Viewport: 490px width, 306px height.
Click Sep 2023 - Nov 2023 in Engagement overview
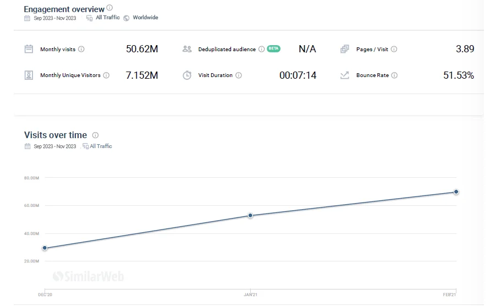pyautogui.click(x=55, y=18)
